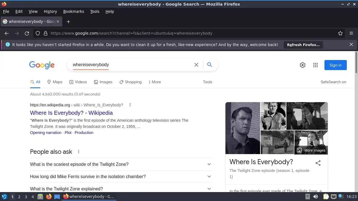Open Firefox from the taskbar launcher
The width and height of the screenshot is (358, 201).
point(49,197)
